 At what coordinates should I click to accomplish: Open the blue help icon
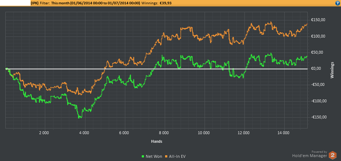pos(338,3)
